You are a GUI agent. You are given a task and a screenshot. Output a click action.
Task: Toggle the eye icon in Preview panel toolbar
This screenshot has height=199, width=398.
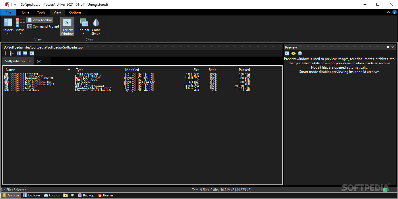click(x=293, y=53)
